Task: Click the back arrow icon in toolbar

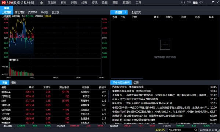Action: pyautogui.click(x=41, y=3)
